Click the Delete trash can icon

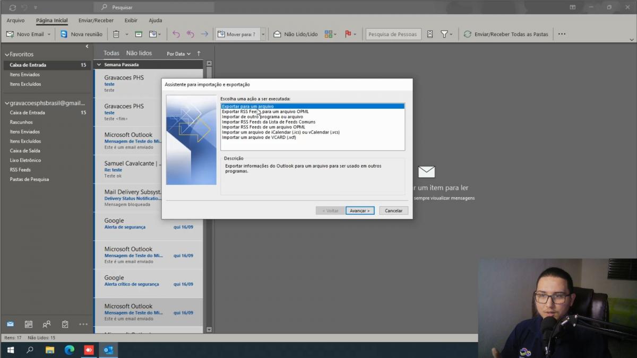[116, 34]
